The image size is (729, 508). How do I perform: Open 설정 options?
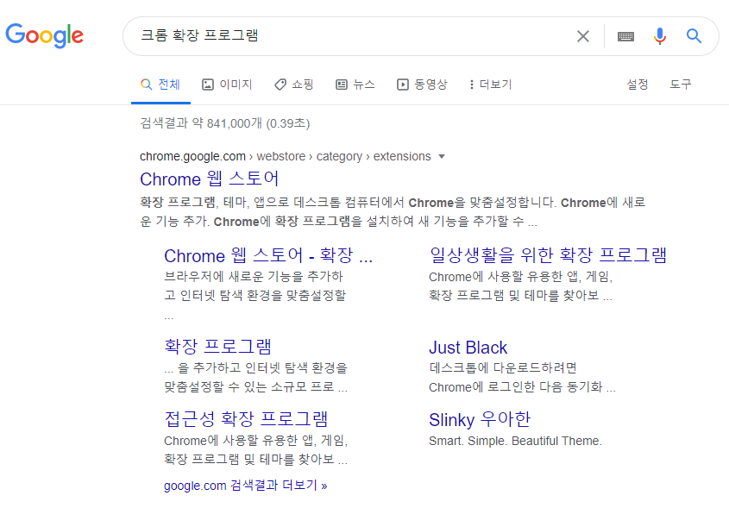point(637,85)
